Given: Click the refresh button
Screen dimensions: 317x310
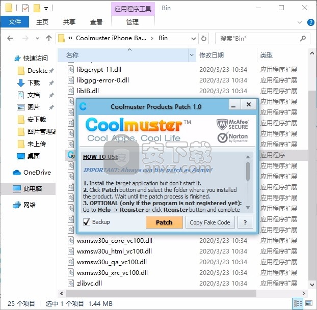Looking at the screenshot, I should [203, 38].
